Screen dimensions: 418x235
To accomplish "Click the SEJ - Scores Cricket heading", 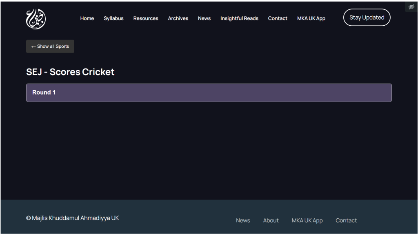I will (70, 72).
